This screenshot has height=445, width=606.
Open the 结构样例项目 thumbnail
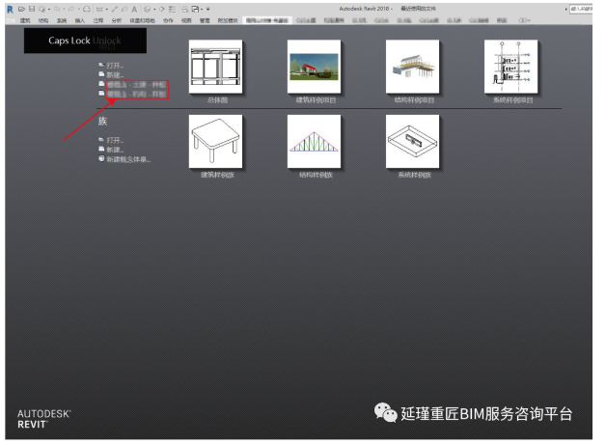pyautogui.click(x=412, y=67)
